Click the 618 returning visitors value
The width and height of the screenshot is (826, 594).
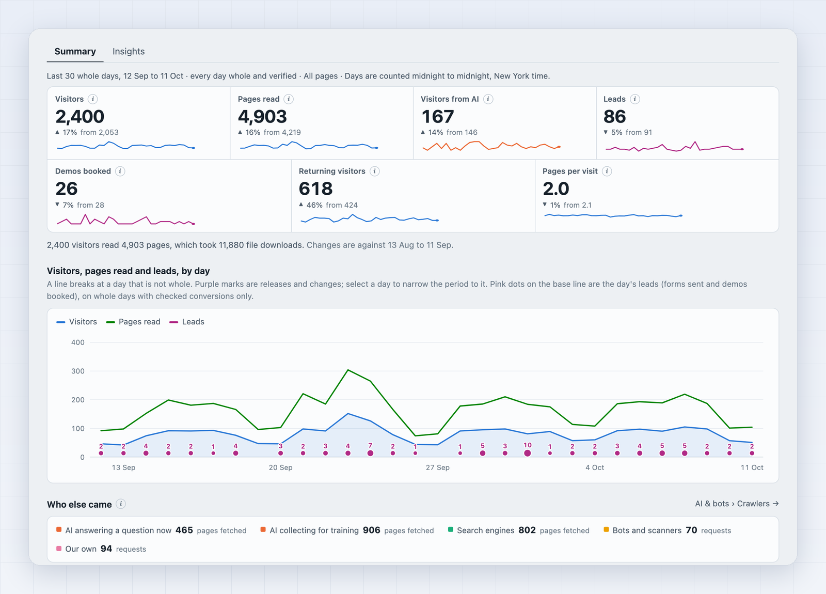pyautogui.click(x=316, y=189)
